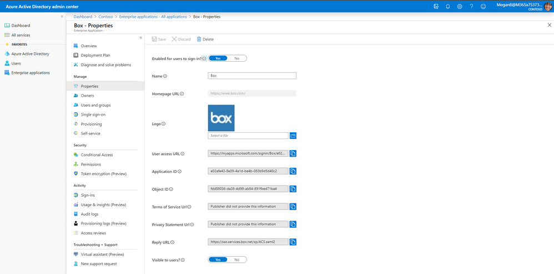Image resolution: width=554 pixels, height=274 pixels.
Task: Show info tooltip for Logo
Action: (164, 124)
